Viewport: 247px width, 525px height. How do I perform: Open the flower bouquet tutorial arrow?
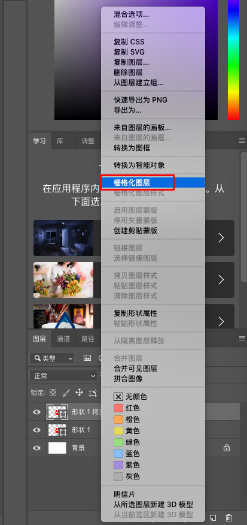coord(221,279)
